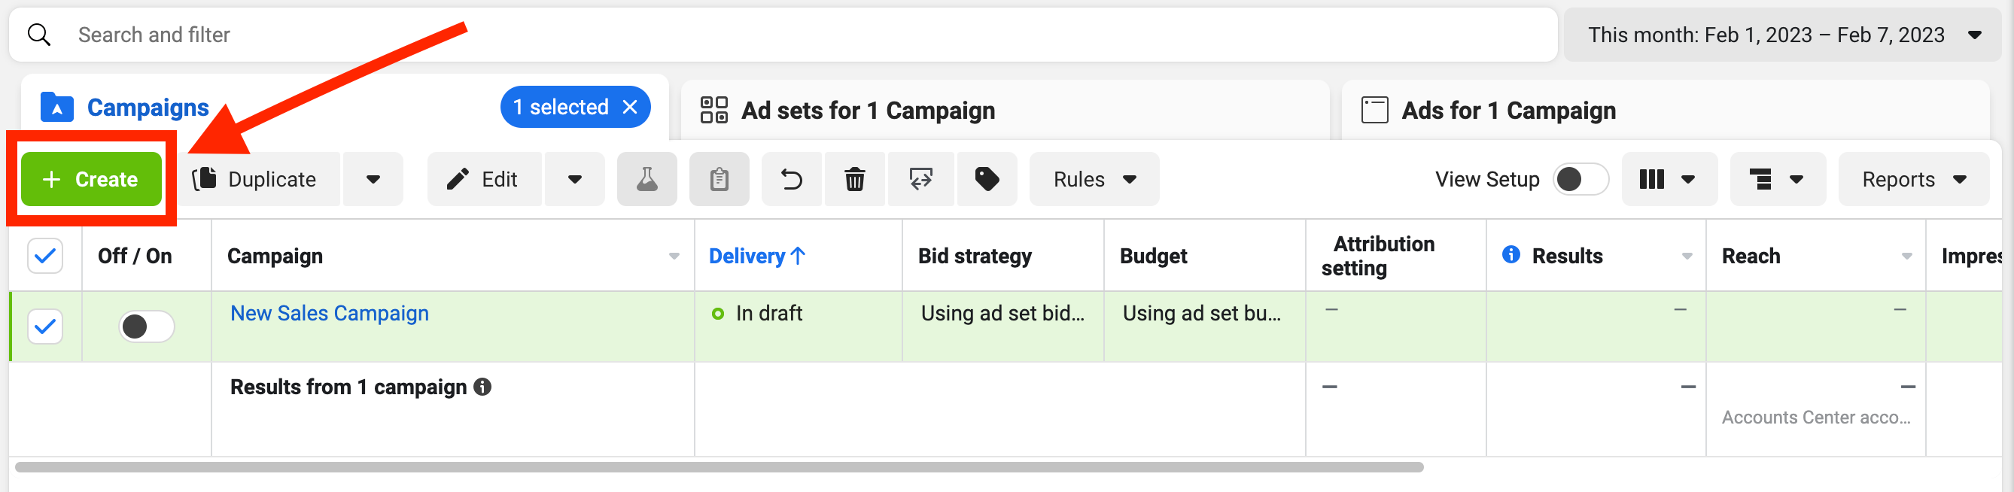Open the columns layout icon menu

[1669, 180]
